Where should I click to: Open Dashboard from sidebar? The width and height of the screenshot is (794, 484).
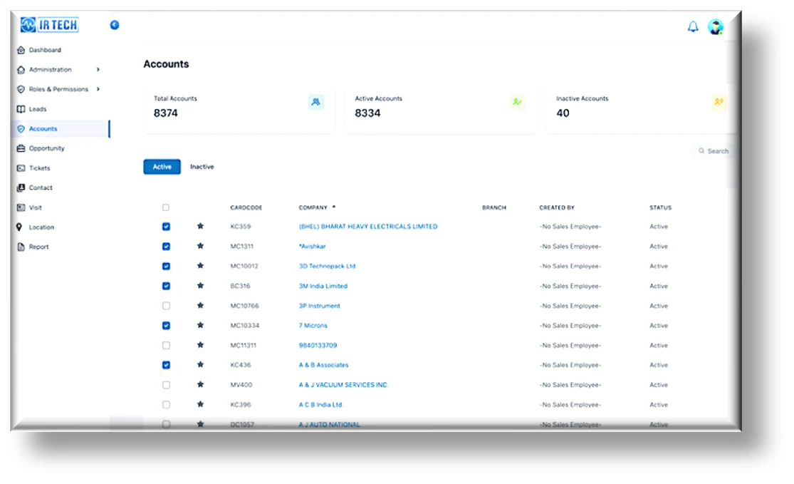45,50
